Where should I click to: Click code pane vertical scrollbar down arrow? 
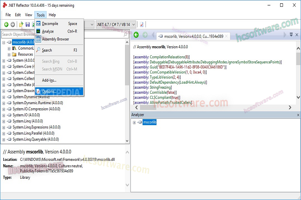click(x=298, y=97)
